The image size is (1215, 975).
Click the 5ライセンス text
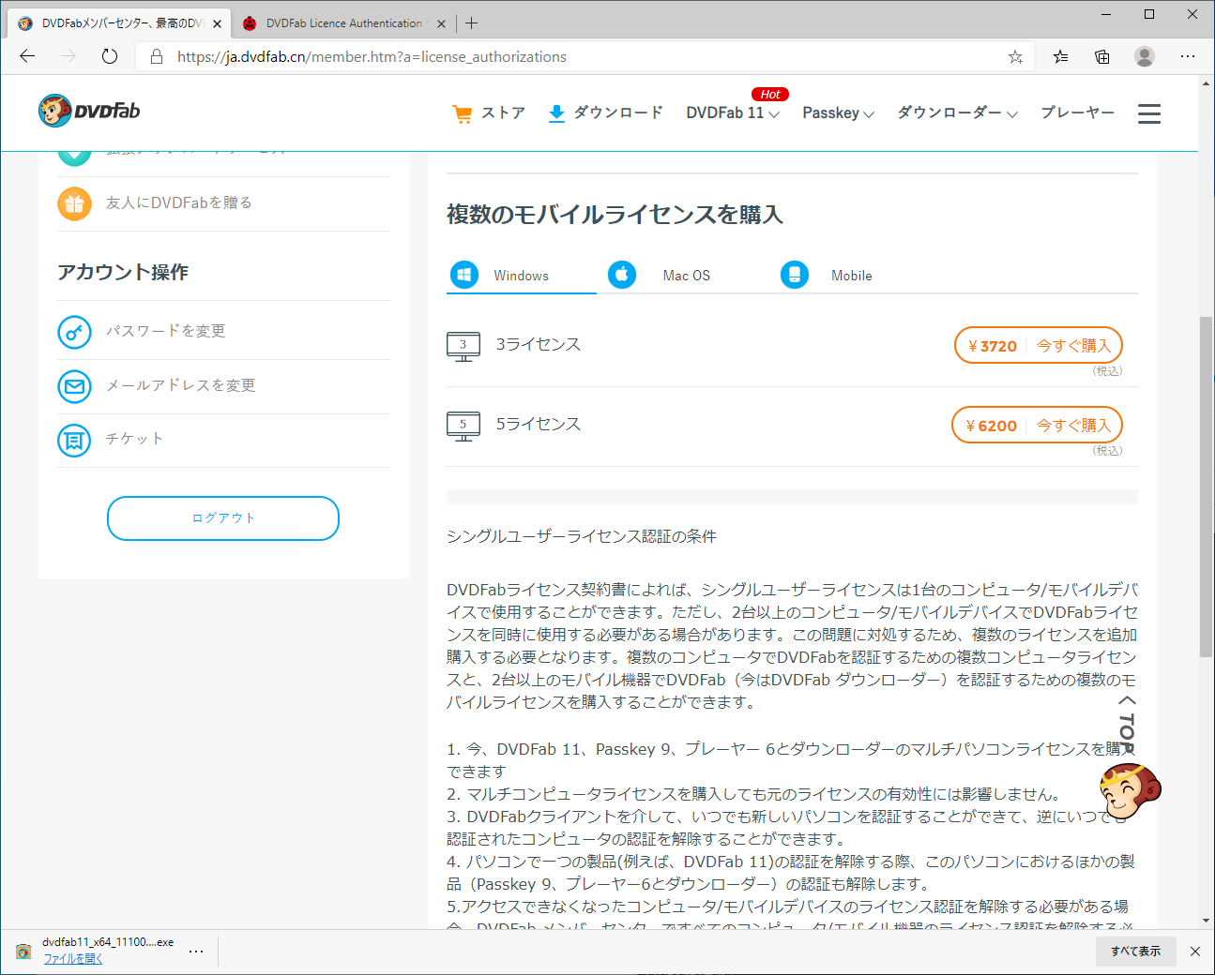pyautogui.click(x=539, y=425)
